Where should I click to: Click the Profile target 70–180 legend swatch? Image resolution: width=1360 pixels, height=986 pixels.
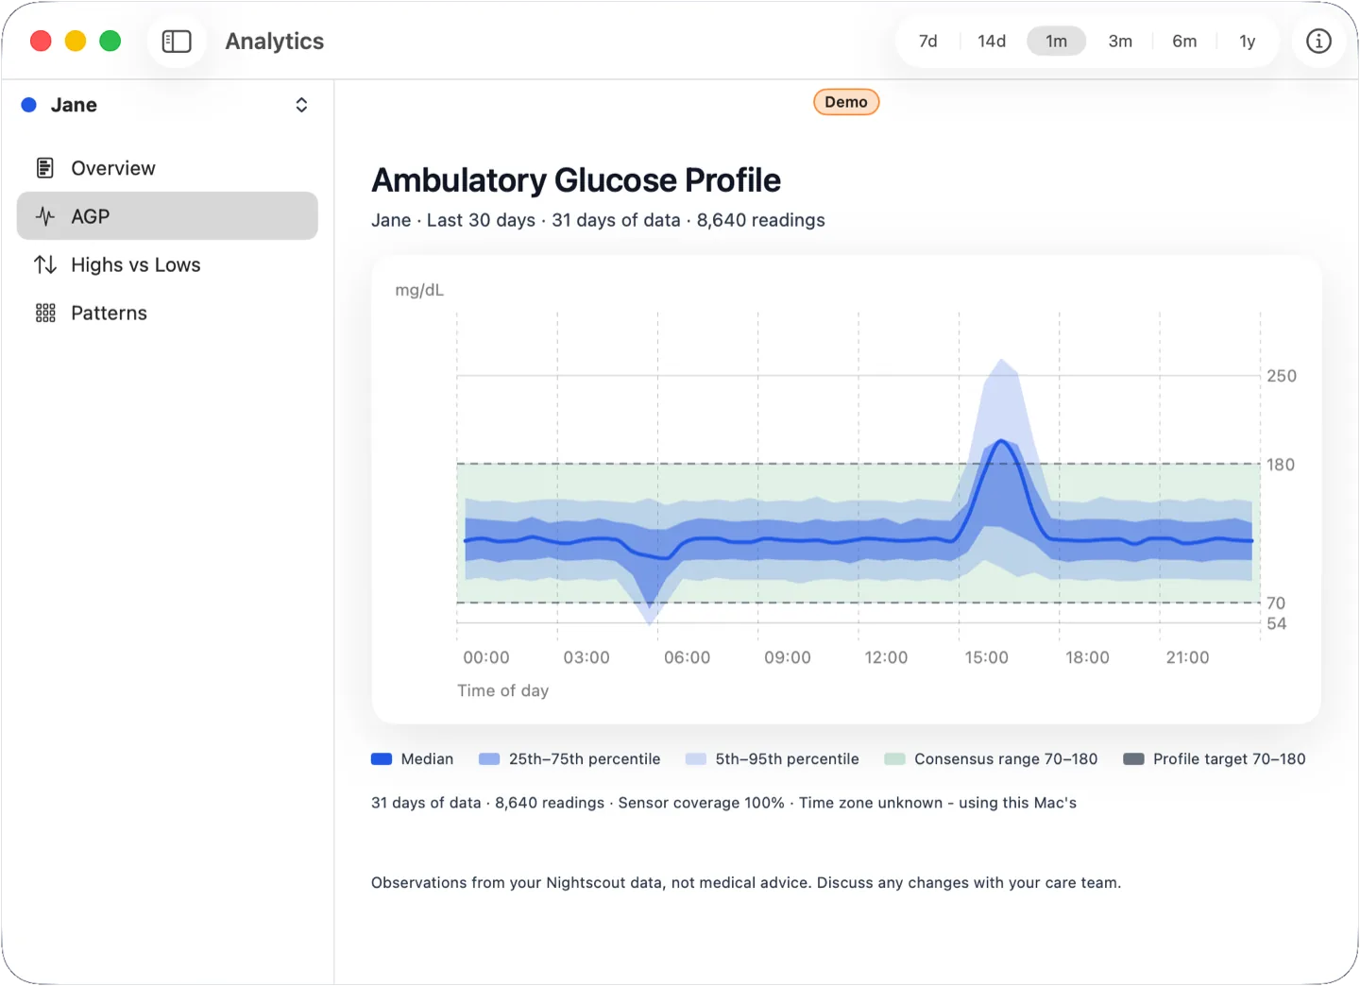(x=1133, y=759)
